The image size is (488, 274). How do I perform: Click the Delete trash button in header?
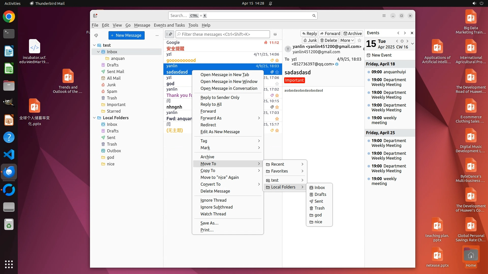pos(328,40)
